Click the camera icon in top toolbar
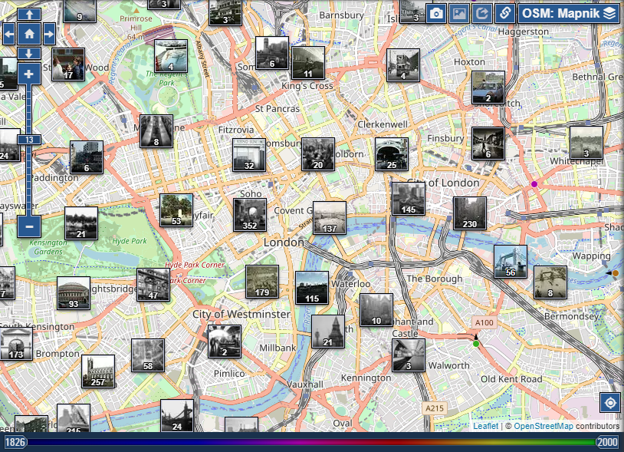Viewport: 624px width, 452px height. point(436,13)
